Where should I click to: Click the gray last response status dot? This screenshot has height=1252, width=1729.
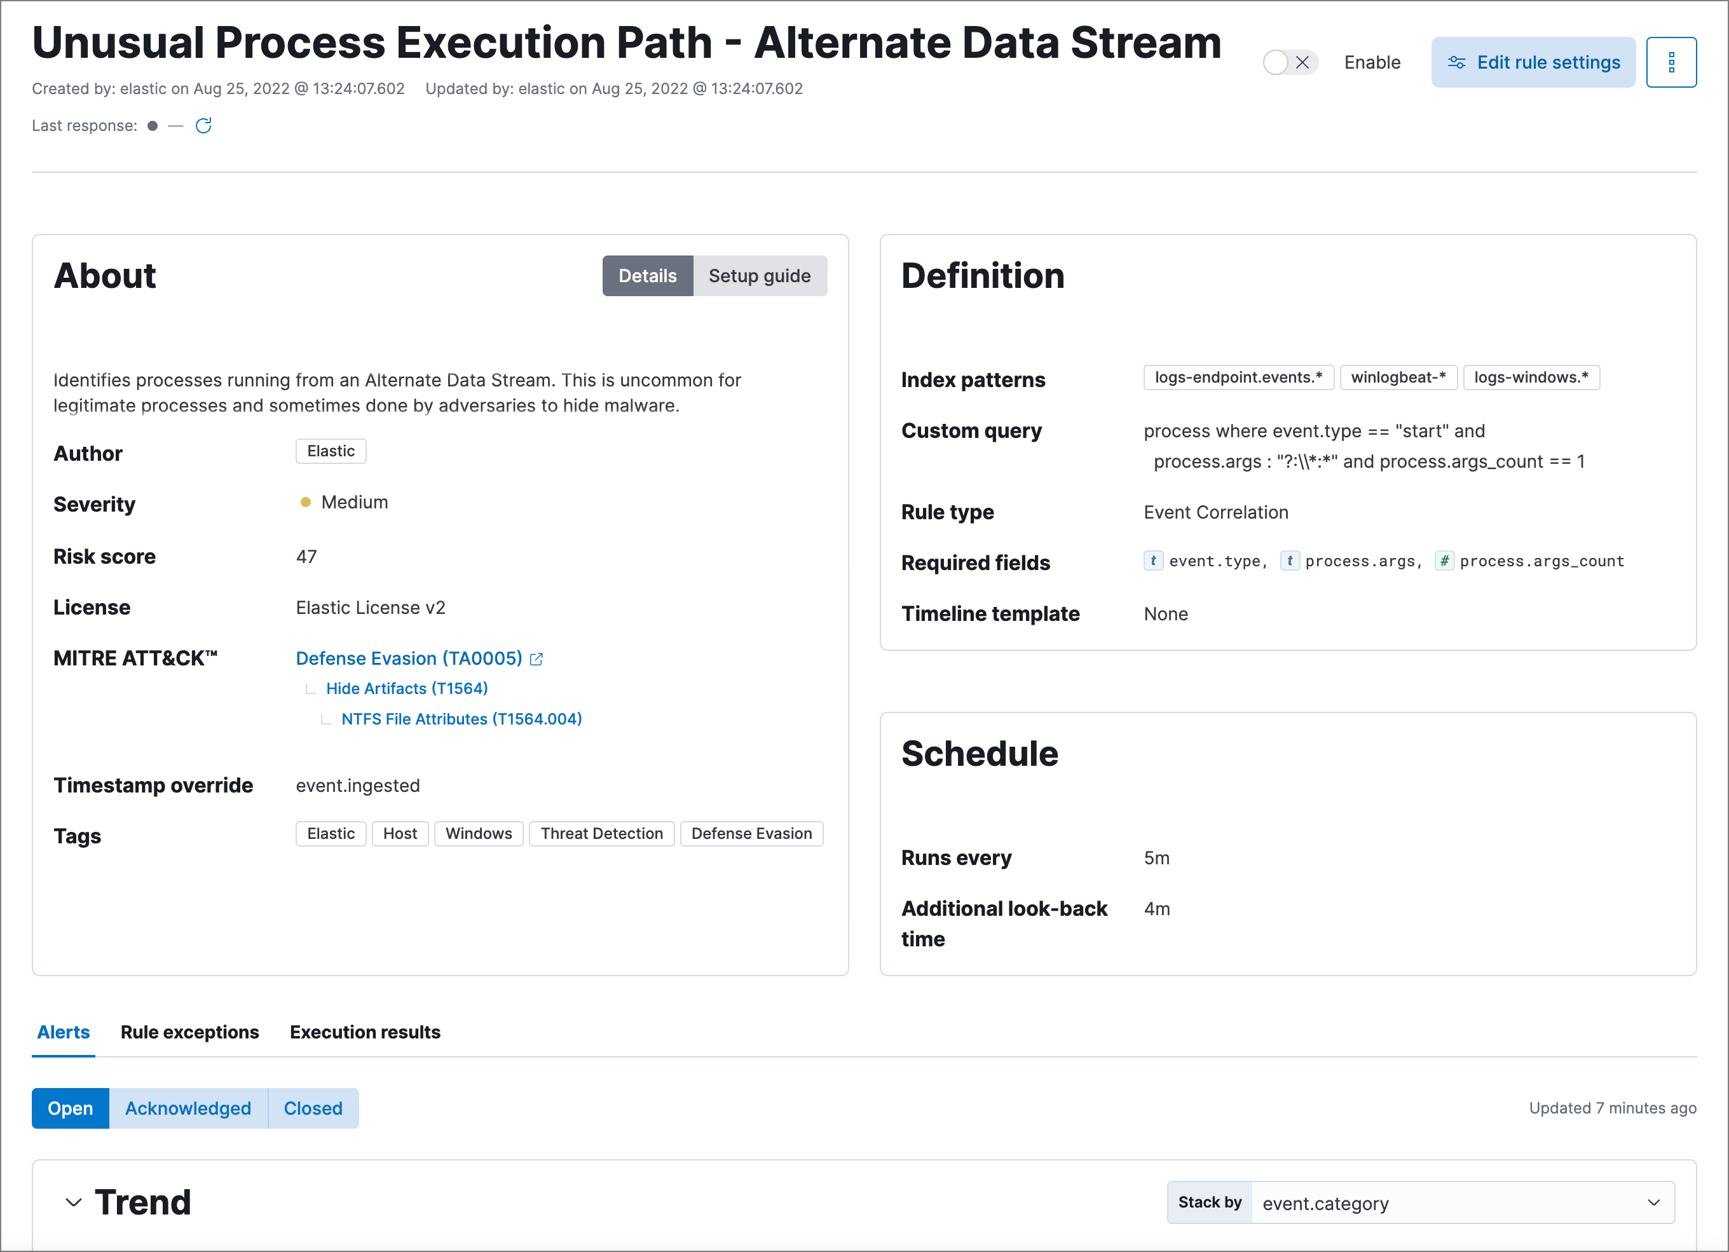(x=153, y=126)
